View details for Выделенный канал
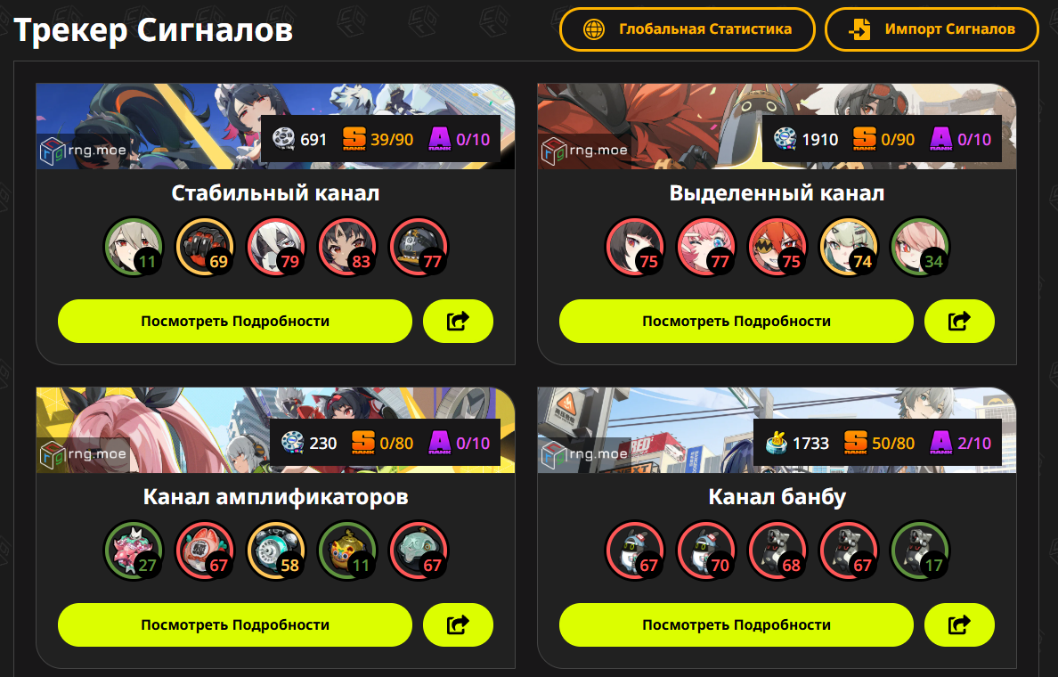1058x677 pixels. (x=737, y=321)
